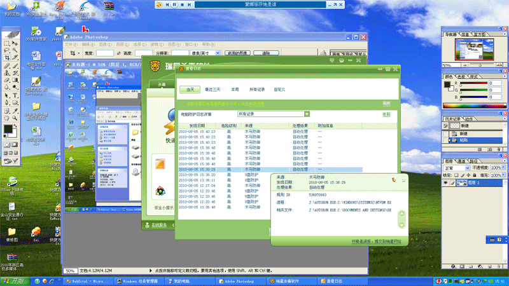Toggle lock image pixels brush icon
The width and height of the screenshot is (509, 286).
tap(463, 175)
